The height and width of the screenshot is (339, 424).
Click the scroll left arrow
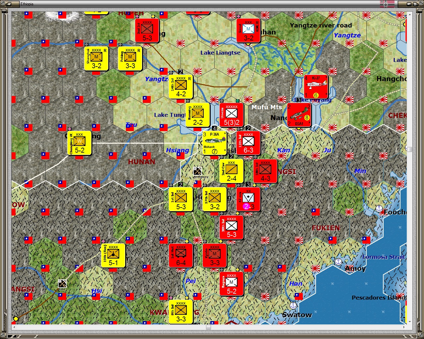(14, 327)
